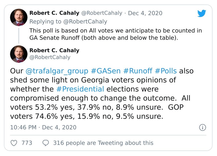
Task: Open the tweet info circle icon
Action: [x=202, y=127]
